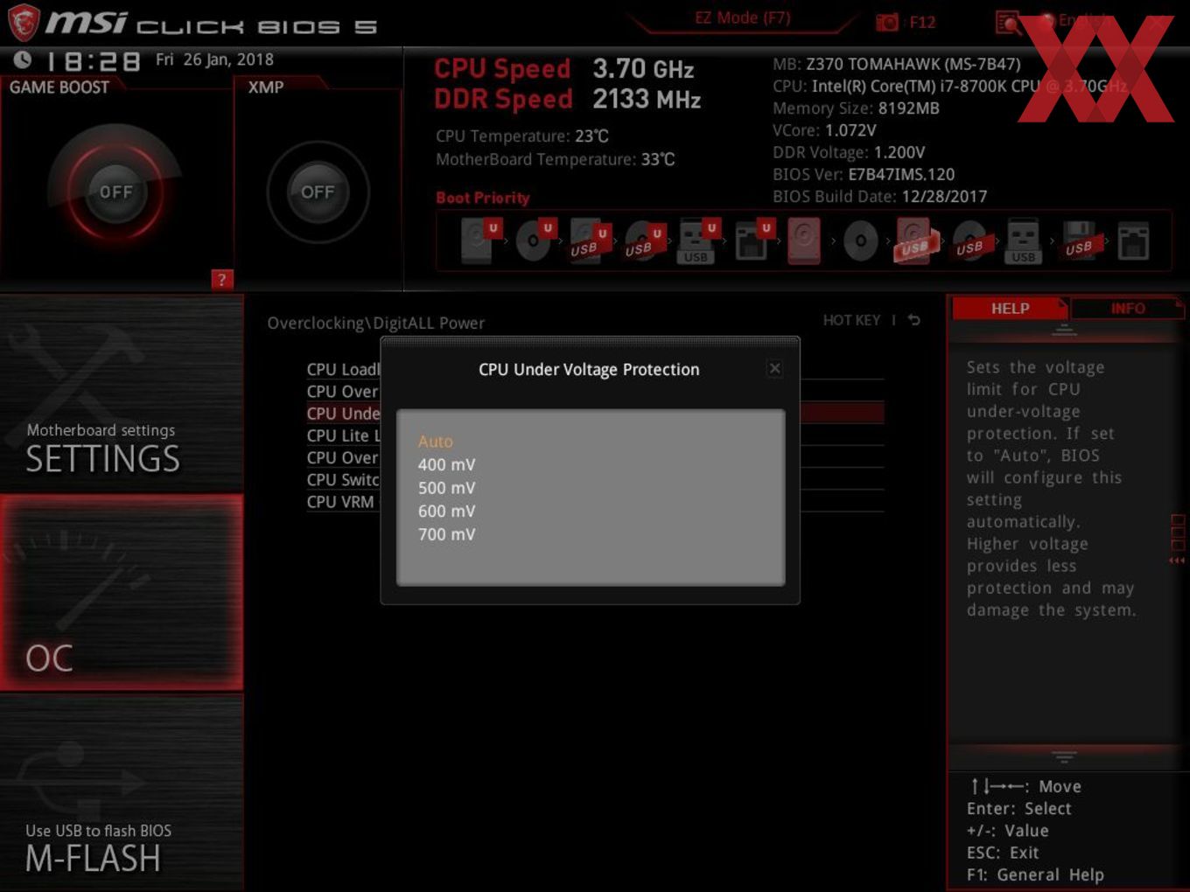Click the CPU Temperature 23°C reading
The width and height of the screenshot is (1190, 892).
pos(521,136)
